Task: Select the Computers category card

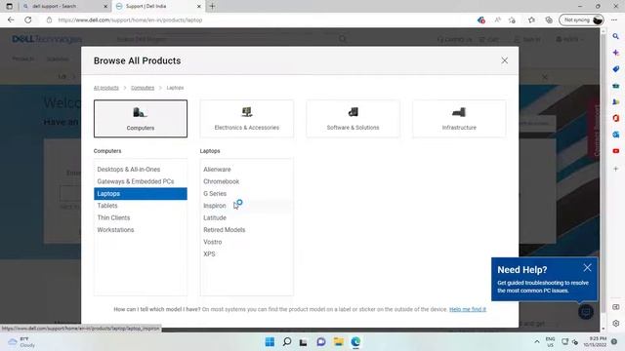Action: click(141, 119)
